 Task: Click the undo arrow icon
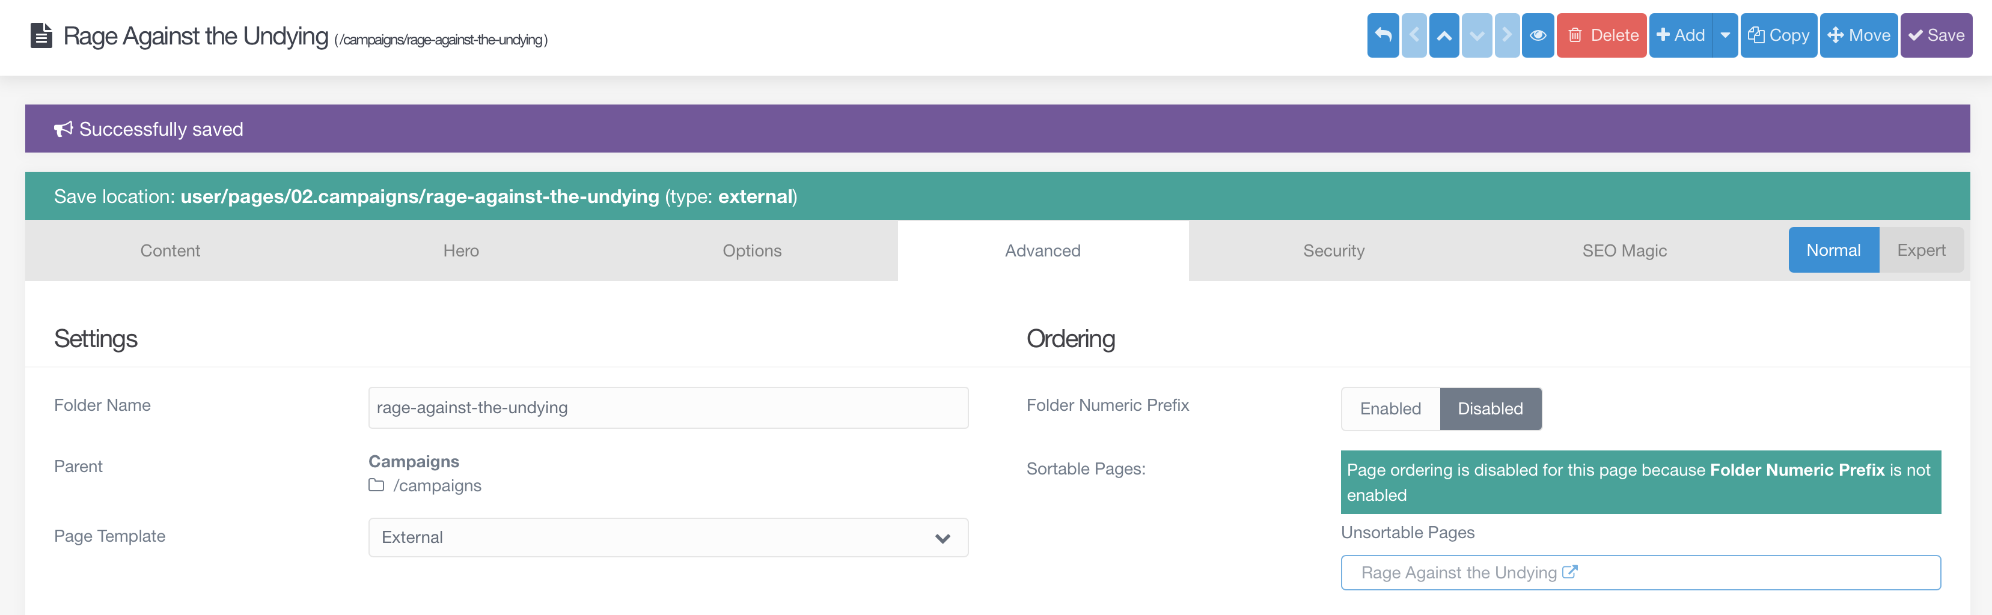coord(1382,35)
